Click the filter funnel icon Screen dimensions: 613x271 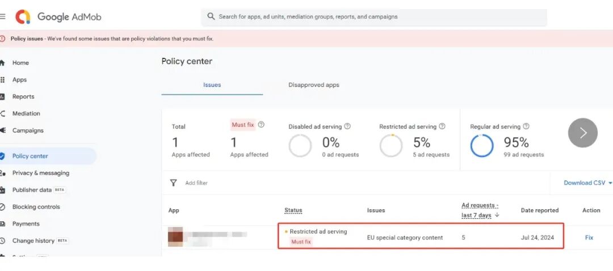[174, 183]
